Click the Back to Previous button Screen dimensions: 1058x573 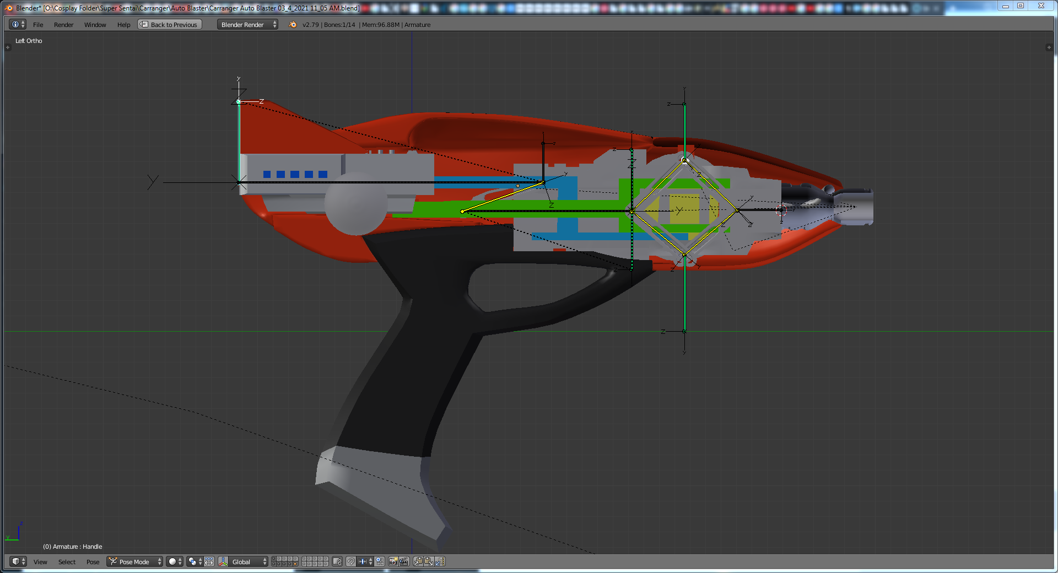click(x=170, y=25)
